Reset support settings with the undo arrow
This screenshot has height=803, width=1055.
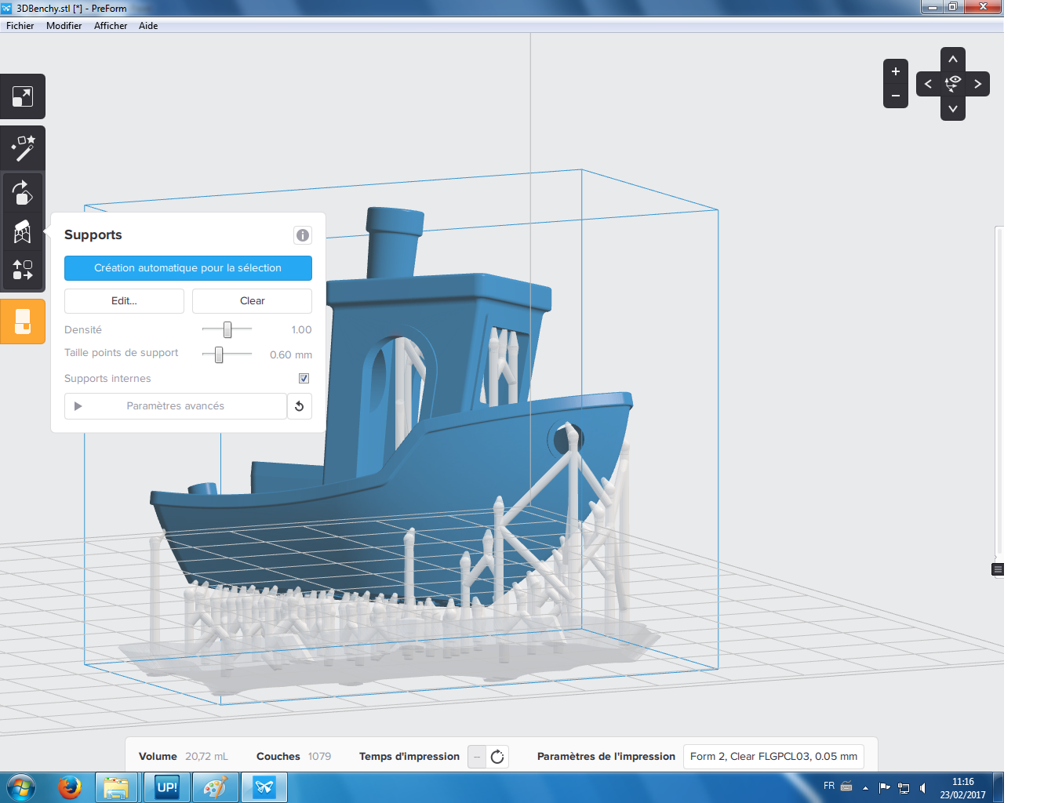coord(300,406)
